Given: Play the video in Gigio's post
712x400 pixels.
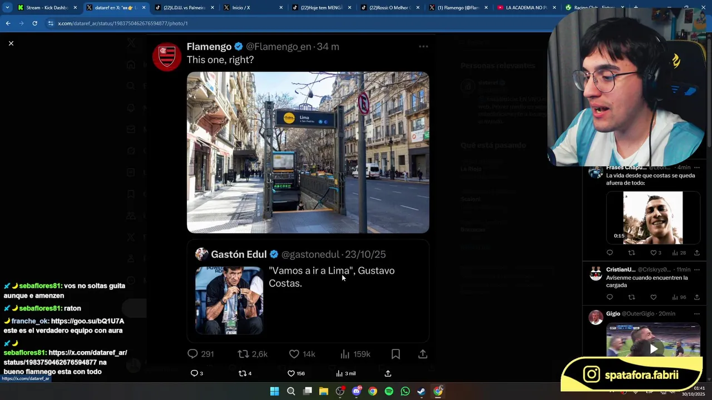Looking at the screenshot, I should [x=653, y=348].
